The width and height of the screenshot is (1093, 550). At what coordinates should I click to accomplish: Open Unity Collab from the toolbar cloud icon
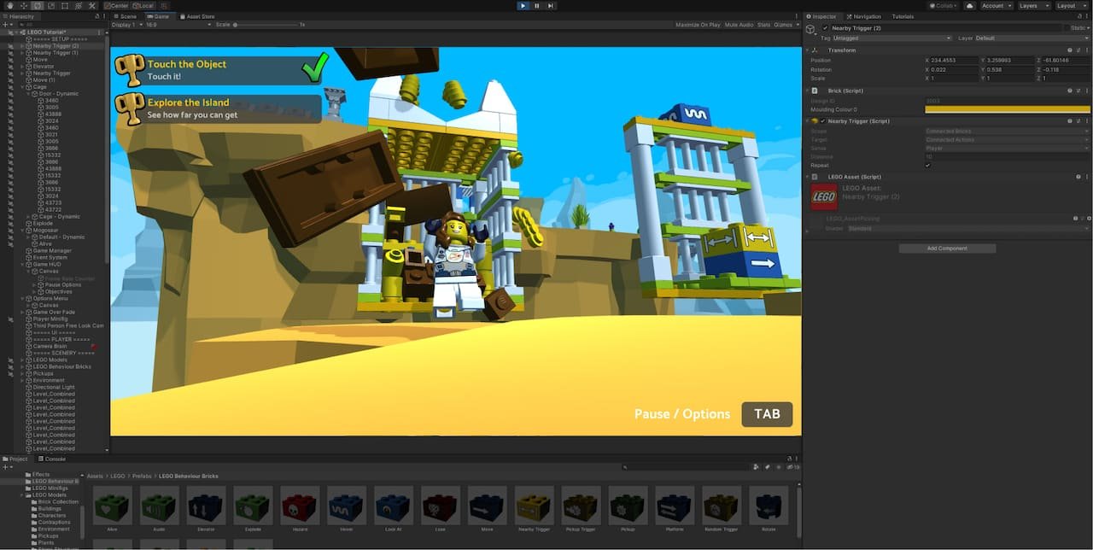tap(970, 5)
